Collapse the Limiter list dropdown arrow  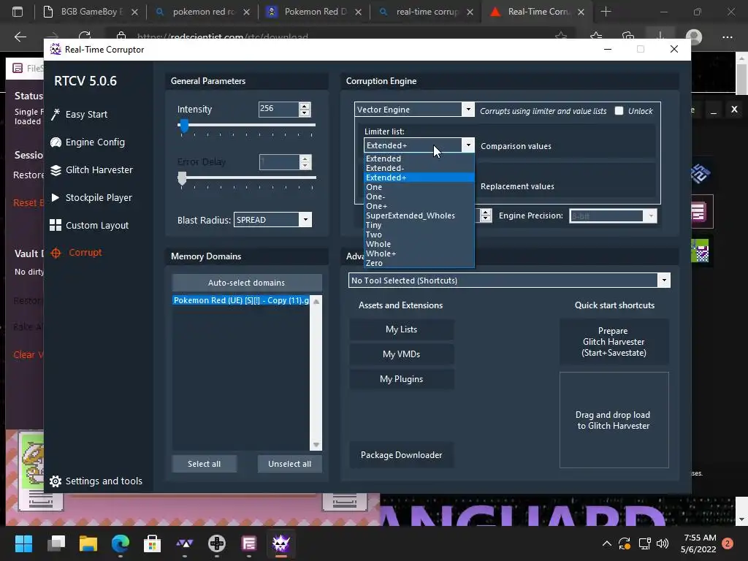pos(468,145)
